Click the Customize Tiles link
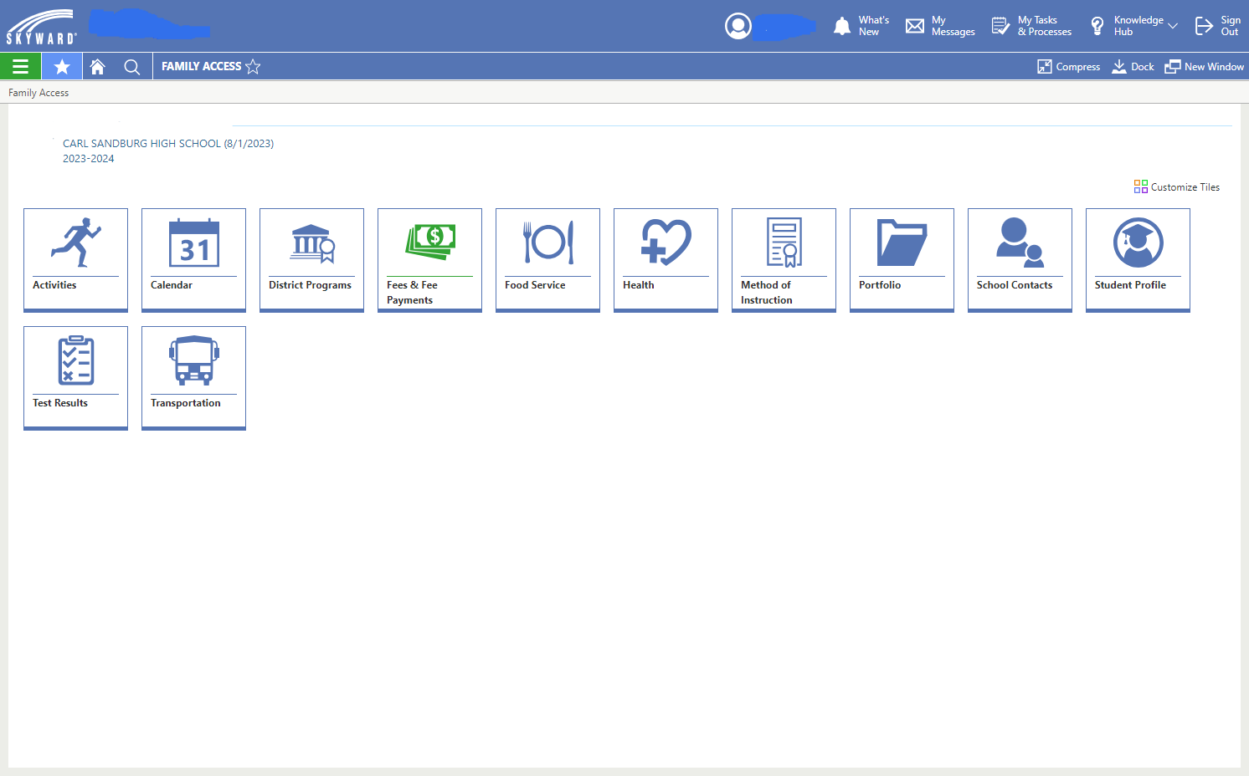This screenshot has width=1249, height=776. coord(1177,187)
